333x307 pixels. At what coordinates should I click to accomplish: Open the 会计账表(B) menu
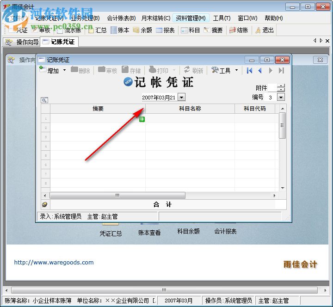[121, 18]
